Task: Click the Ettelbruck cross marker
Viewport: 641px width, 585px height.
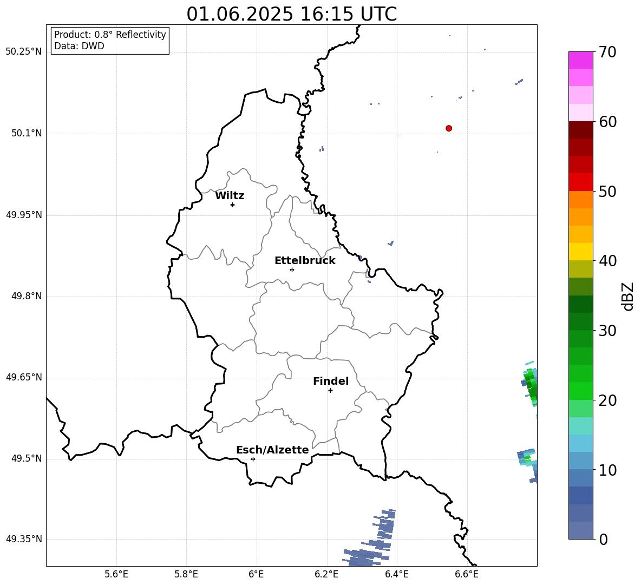Action: pyautogui.click(x=292, y=270)
